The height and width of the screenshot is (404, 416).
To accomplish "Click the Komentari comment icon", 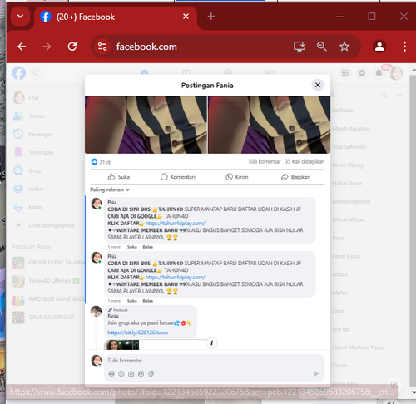I will click(164, 177).
